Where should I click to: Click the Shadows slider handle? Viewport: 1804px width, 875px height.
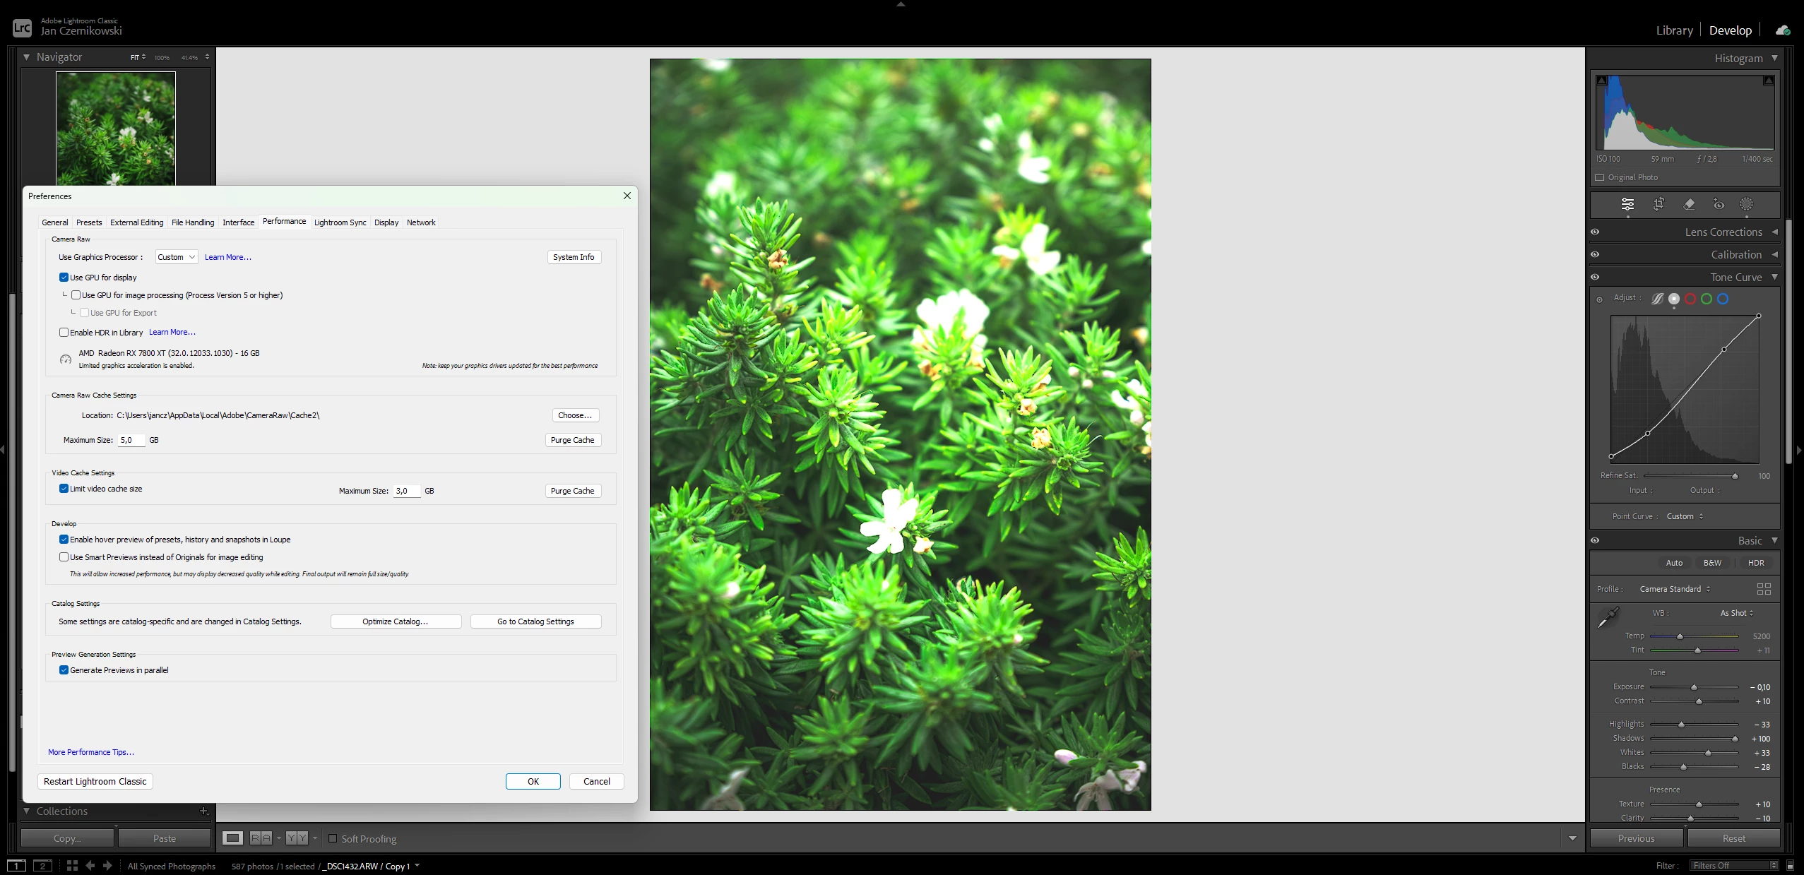coord(1735,739)
